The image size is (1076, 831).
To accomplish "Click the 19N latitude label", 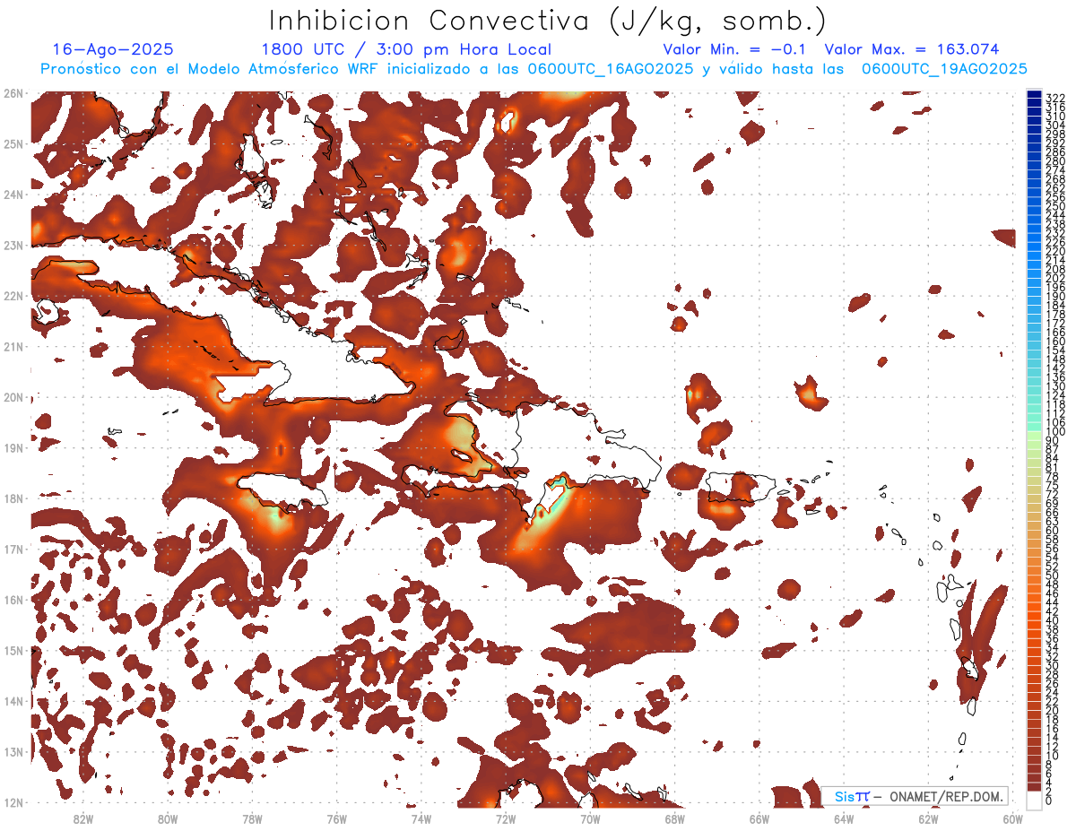I will pos(13,447).
